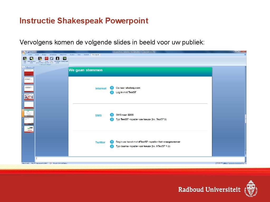This screenshot has height=202, width=270.
Task: Click the zoom slider in the status bar
Action: click(x=235, y=163)
